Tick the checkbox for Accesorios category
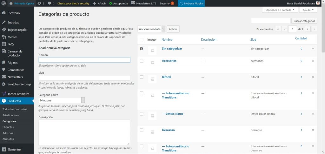Screen dimensions: 325x154 [142, 61]
